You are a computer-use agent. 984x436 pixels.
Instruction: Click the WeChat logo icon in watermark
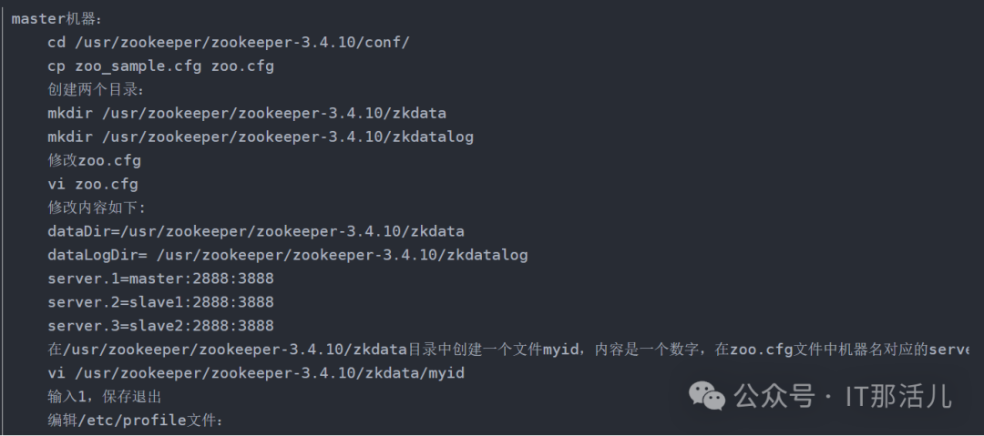(x=707, y=397)
